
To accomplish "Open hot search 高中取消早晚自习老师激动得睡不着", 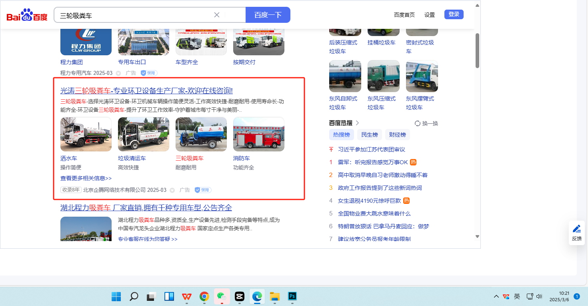I will click(x=383, y=175).
